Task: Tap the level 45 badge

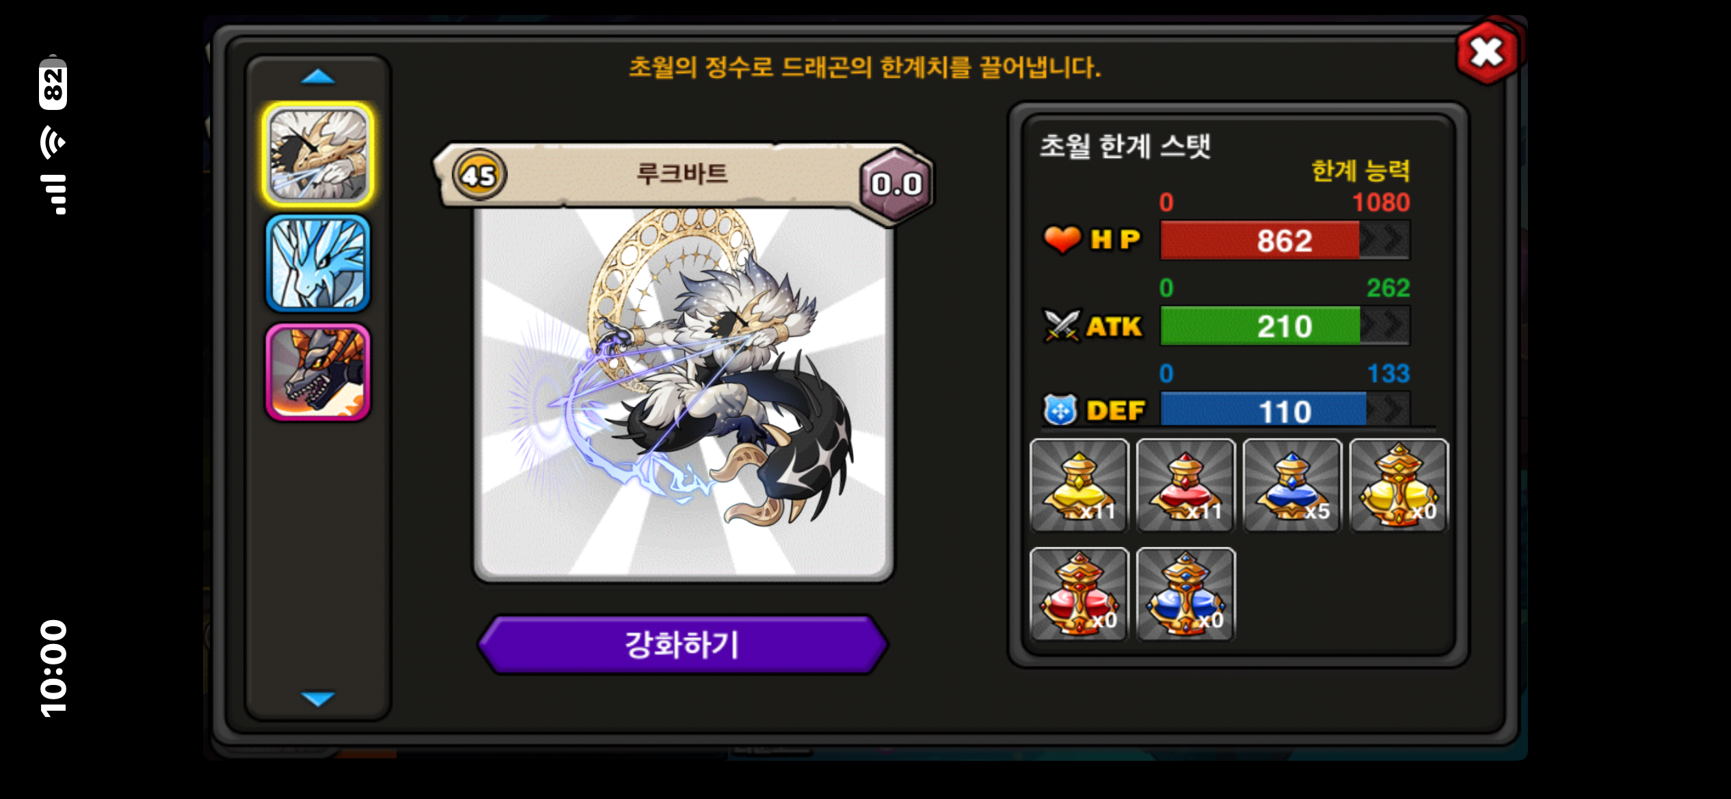Action: (x=479, y=176)
